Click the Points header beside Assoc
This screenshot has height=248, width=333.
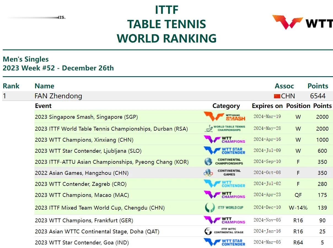pos(318,86)
